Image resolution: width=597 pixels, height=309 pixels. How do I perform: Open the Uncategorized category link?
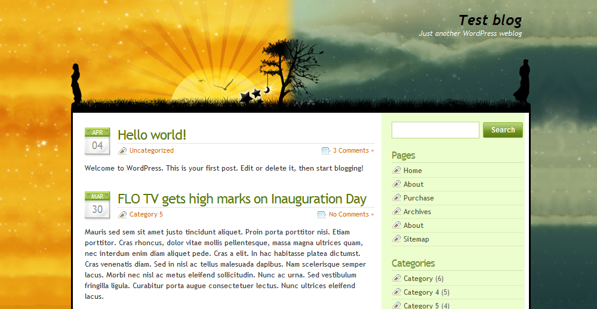[x=152, y=150]
